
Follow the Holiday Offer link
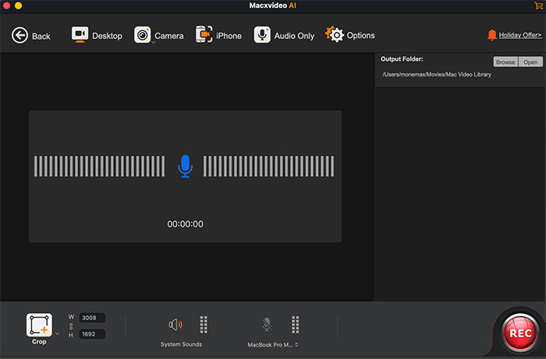click(x=520, y=35)
